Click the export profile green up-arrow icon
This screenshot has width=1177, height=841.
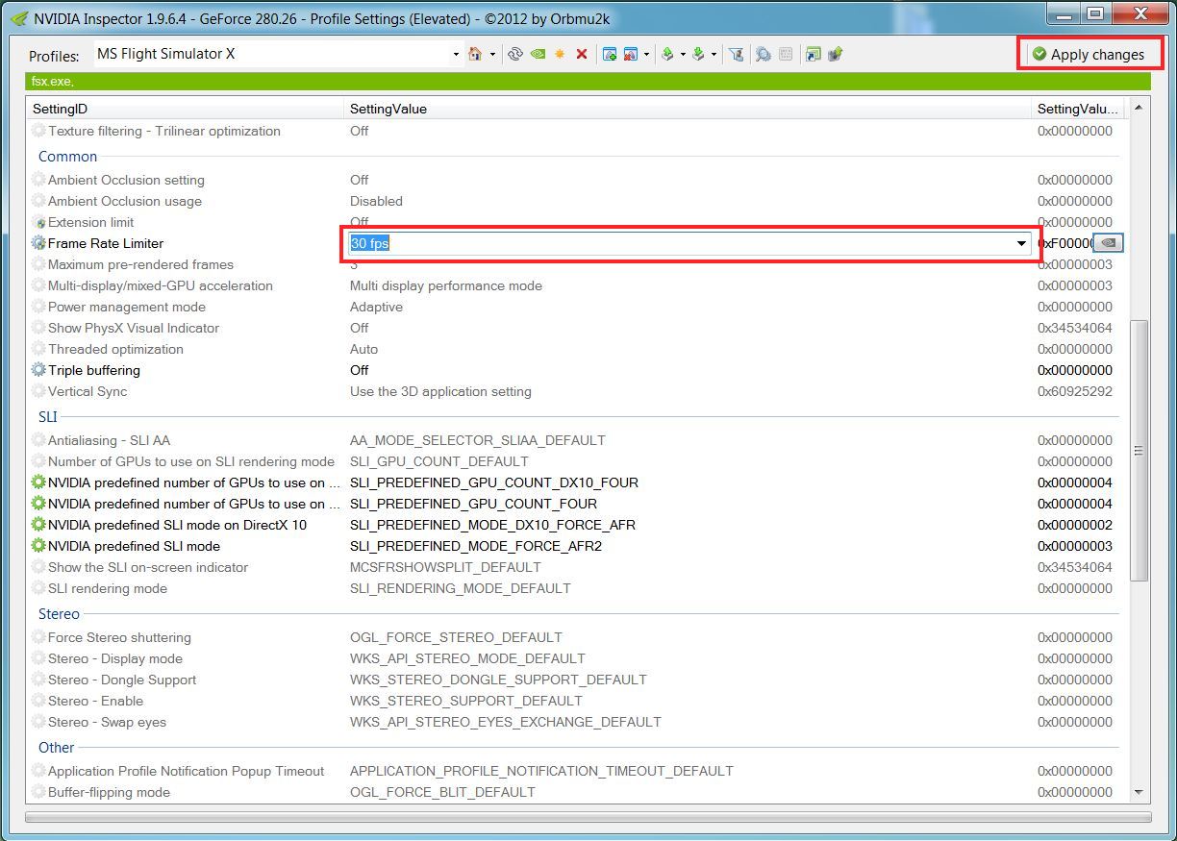click(667, 55)
